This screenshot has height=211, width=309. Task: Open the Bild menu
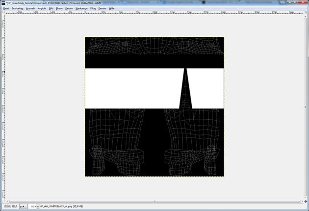51,8
